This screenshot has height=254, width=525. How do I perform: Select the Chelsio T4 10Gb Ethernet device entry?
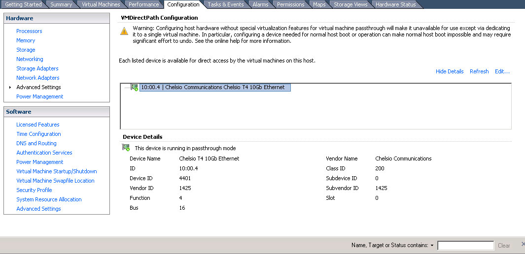point(212,88)
